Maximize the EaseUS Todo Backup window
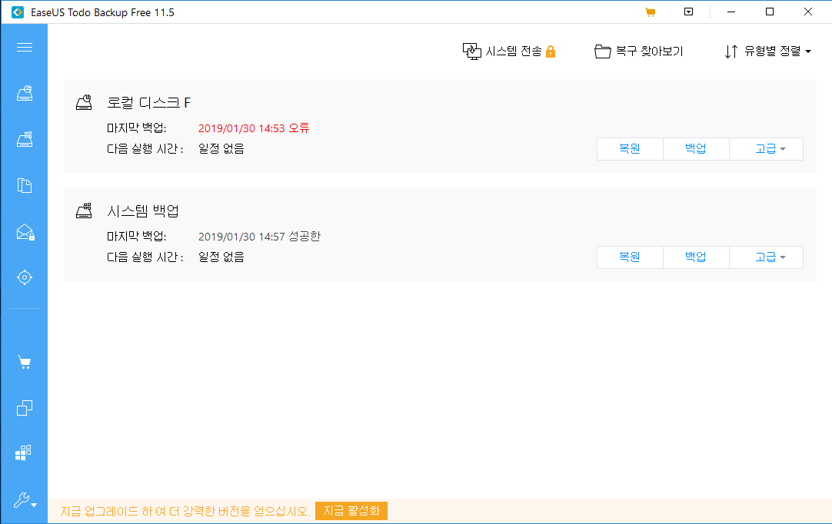 (x=770, y=12)
